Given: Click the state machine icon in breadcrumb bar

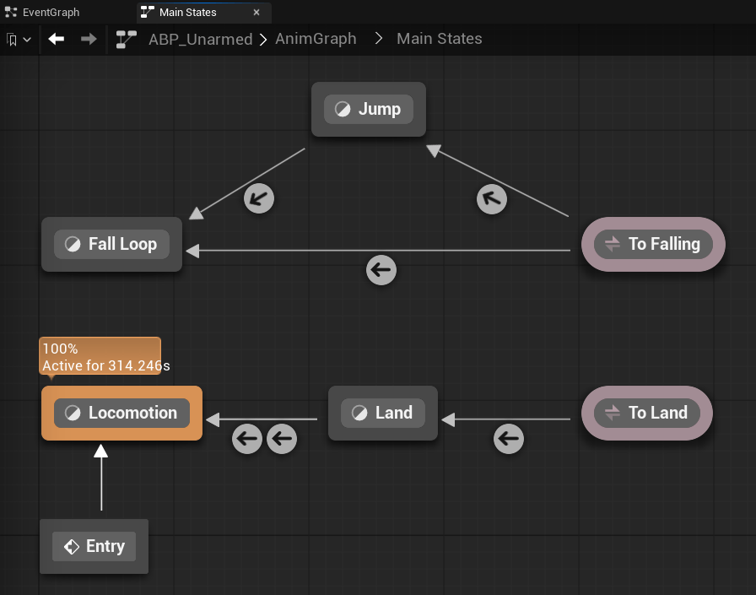Looking at the screenshot, I should point(127,39).
